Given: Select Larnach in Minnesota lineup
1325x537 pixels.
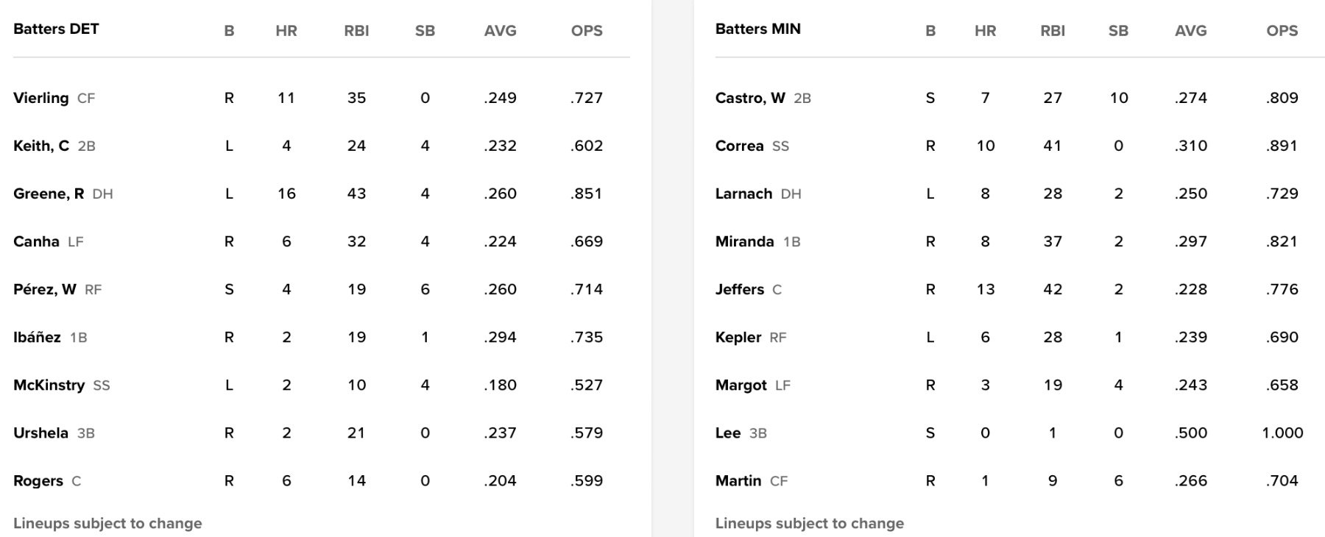Looking at the screenshot, I should (743, 193).
